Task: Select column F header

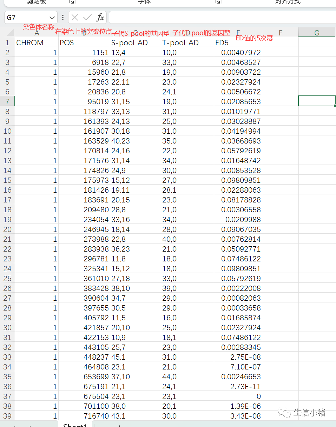Action: pos(280,33)
